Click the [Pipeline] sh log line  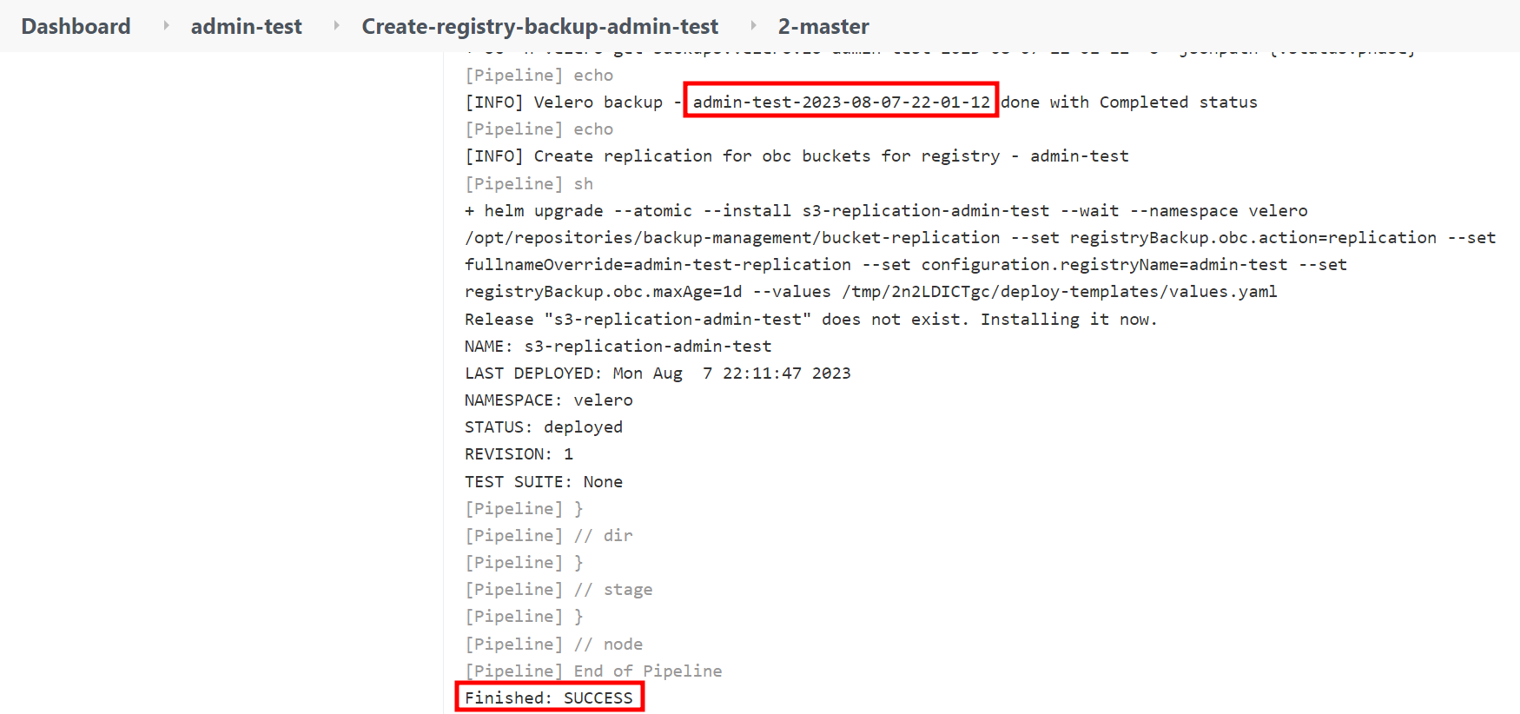[529, 183]
